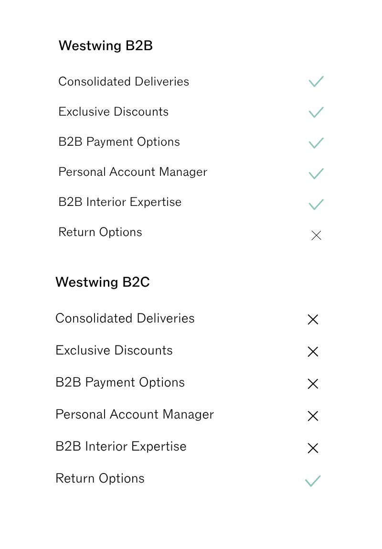Click Consolidated Deliveries text under Westwing B2B
Image resolution: width=382 pixels, height=549 pixels.
coord(124,81)
